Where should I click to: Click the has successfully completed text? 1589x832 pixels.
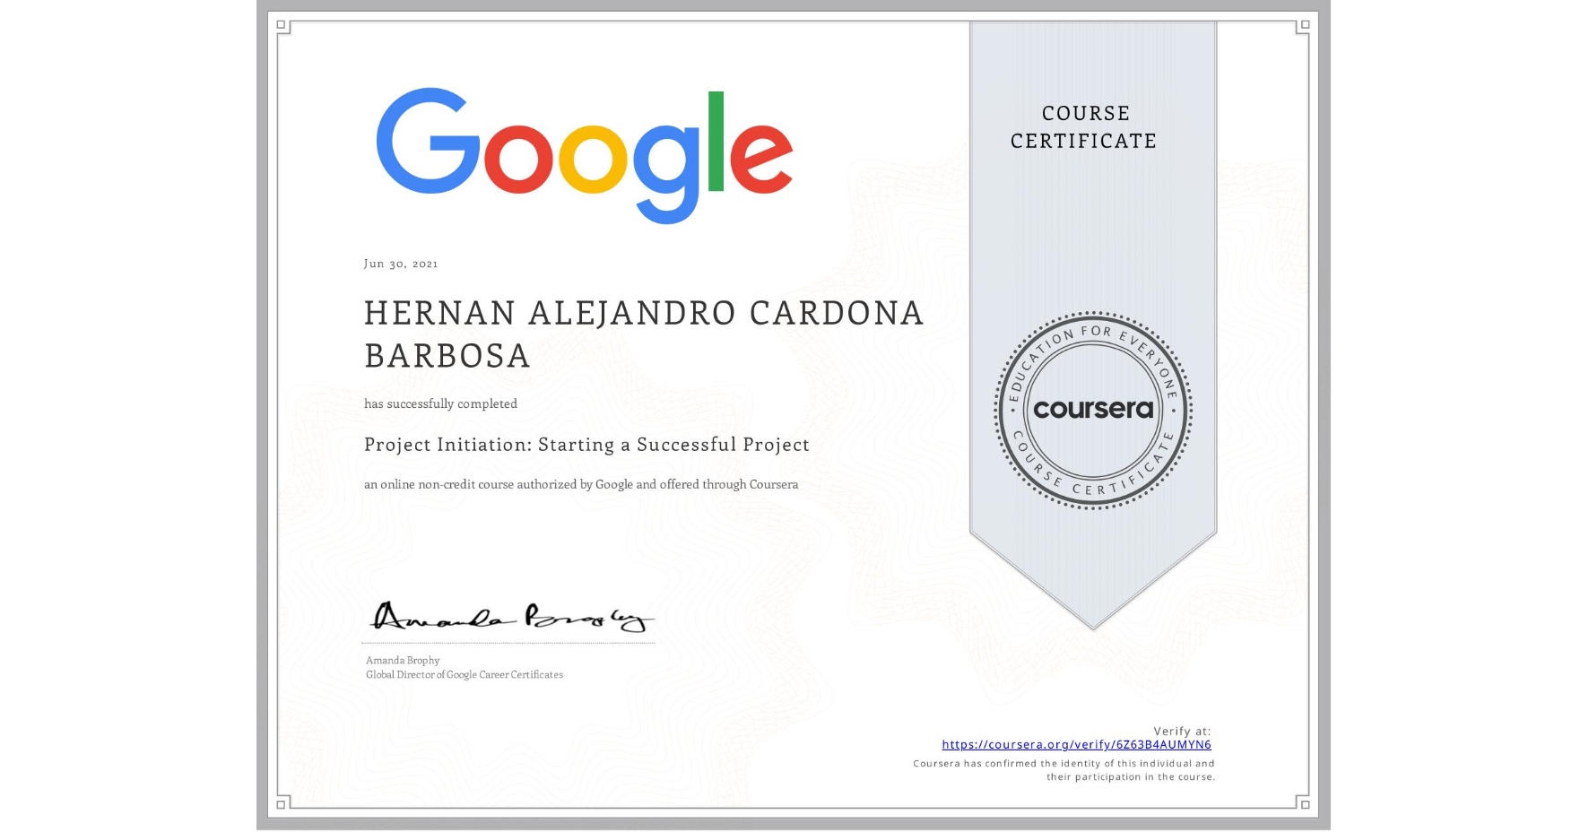pos(440,404)
